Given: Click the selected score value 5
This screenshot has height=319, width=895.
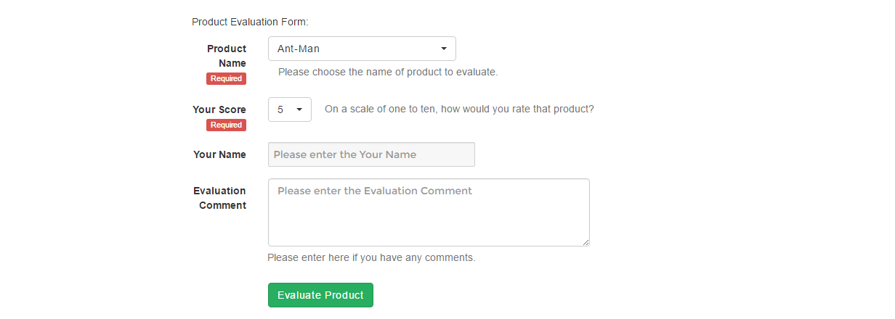Looking at the screenshot, I should pos(280,109).
